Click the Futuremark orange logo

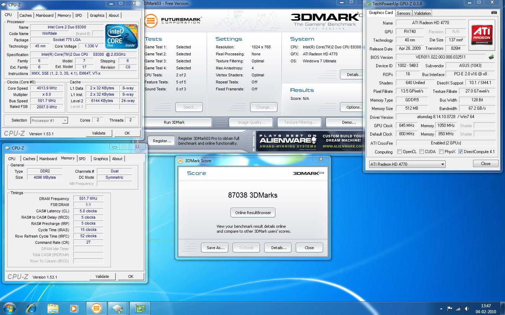tap(151, 21)
